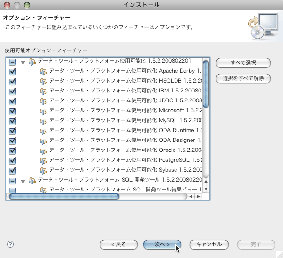
Task: Deselect the MySQL feature checkbox
Action: [x=12, y=121]
